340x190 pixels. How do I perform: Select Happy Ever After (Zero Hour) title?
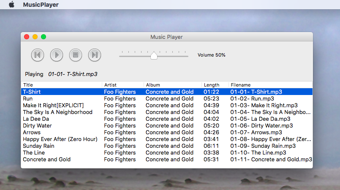pyautogui.click(x=60, y=139)
